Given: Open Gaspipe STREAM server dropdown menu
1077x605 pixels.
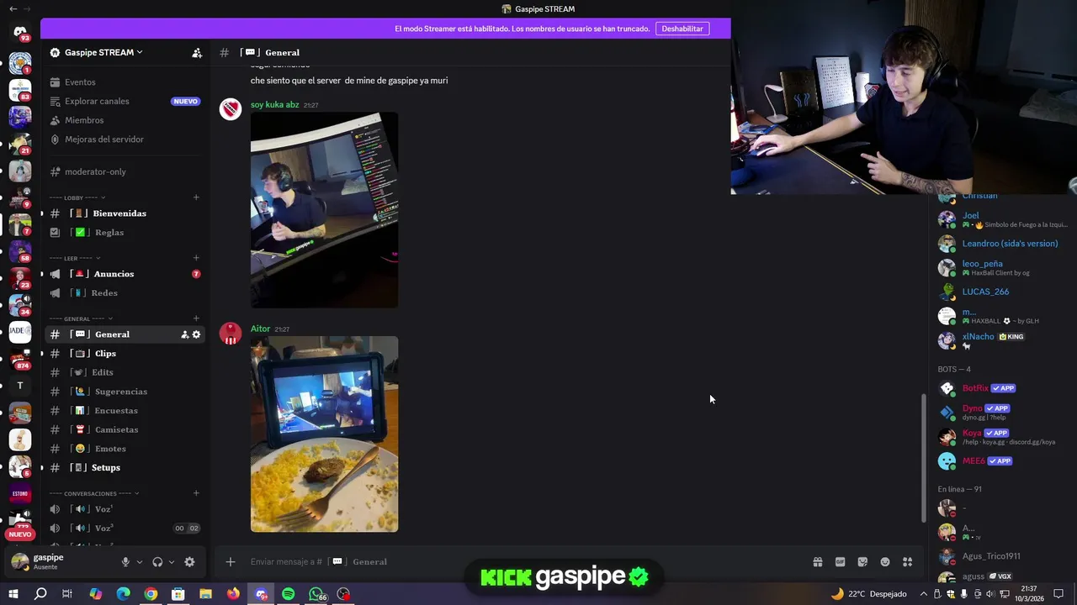Looking at the screenshot, I should [x=103, y=52].
